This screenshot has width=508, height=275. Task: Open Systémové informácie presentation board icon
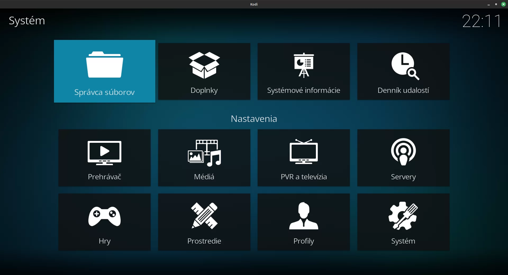(x=304, y=65)
